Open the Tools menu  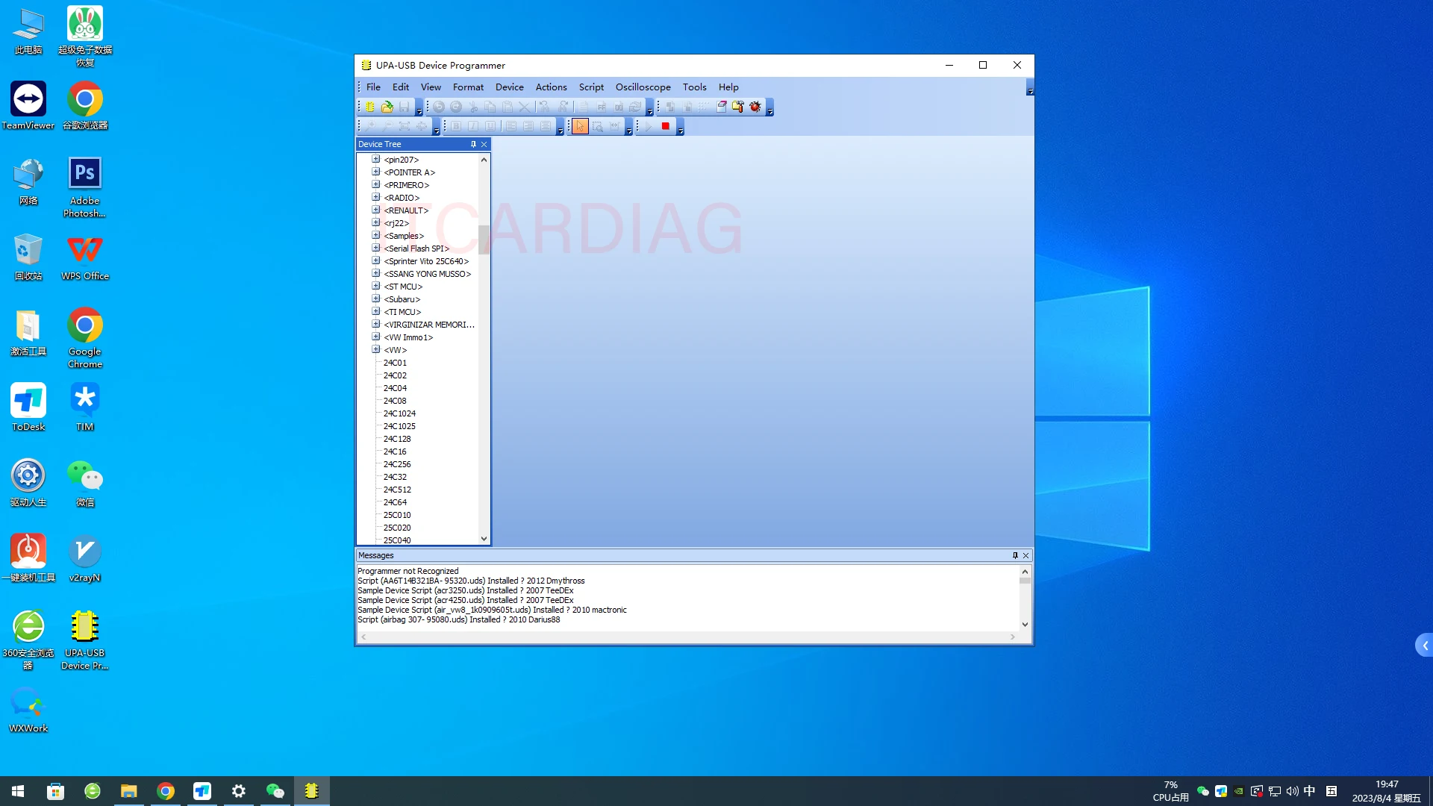pyautogui.click(x=694, y=87)
